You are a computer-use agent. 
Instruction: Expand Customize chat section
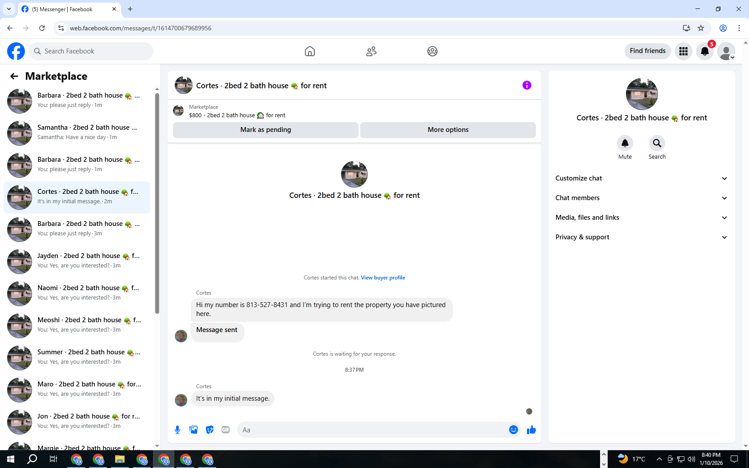(x=642, y=178)
